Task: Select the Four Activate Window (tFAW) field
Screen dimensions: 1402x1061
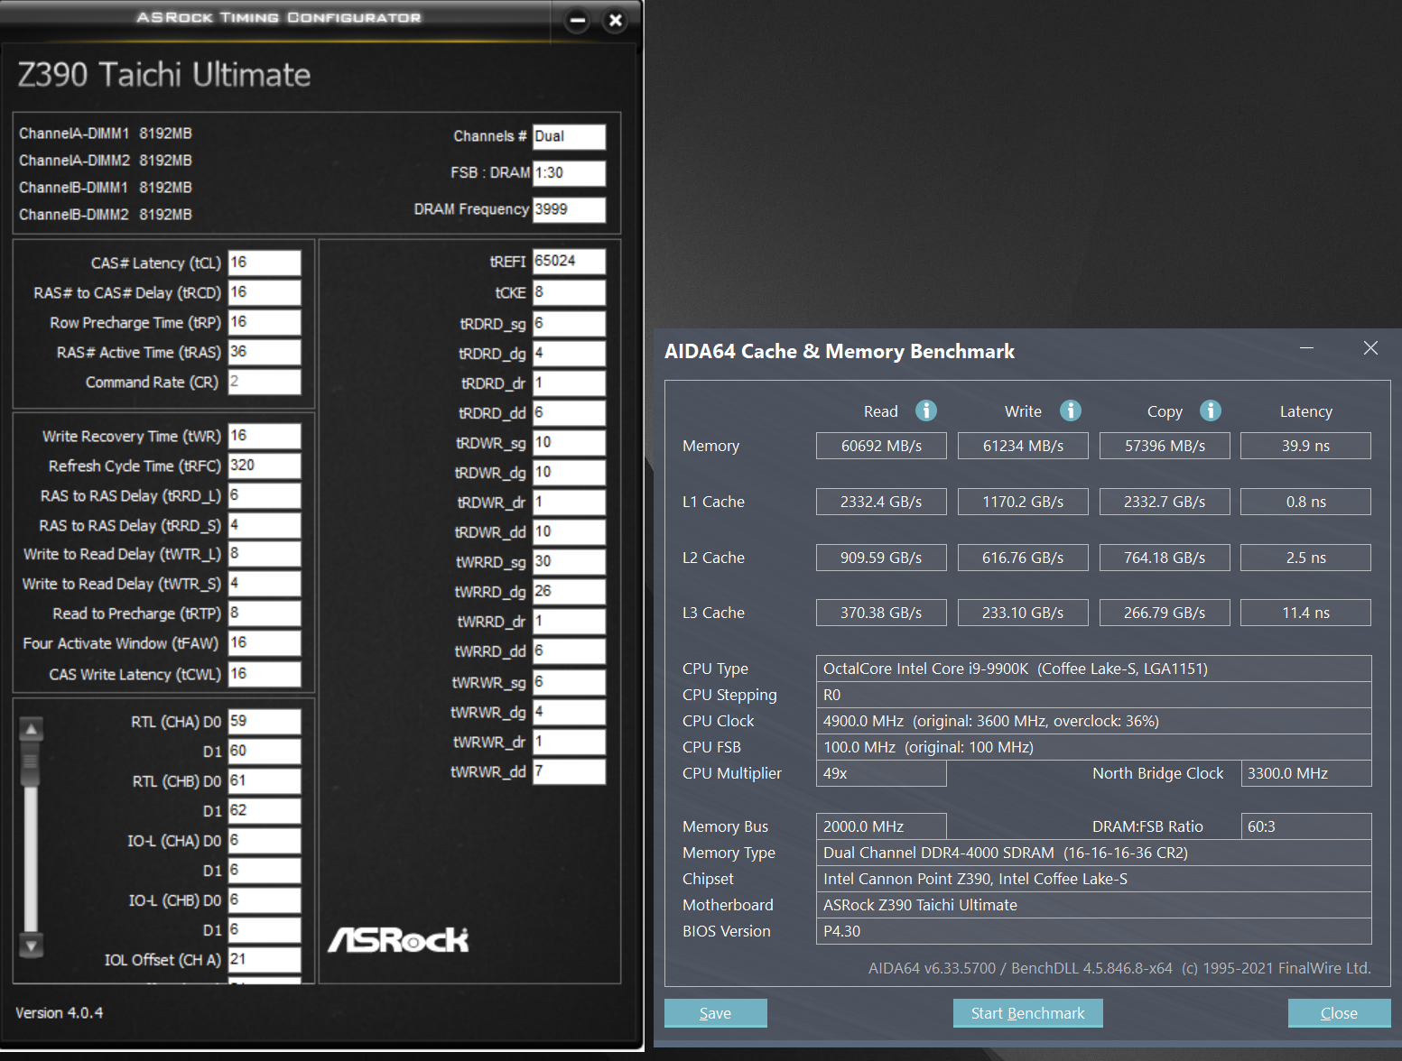Action: pos(265,643)
